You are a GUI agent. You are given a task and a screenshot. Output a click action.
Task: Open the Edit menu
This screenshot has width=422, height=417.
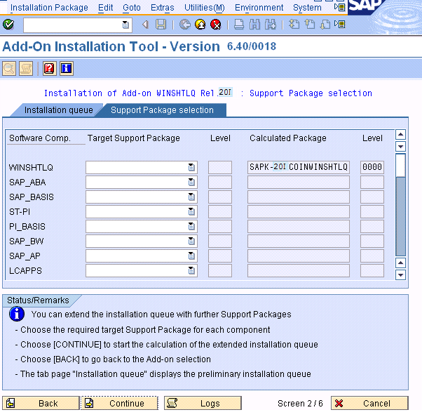pyautogui.click(x=105, y=8)
